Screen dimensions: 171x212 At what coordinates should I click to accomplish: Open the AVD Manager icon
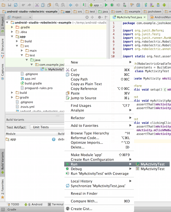pos(152,5)
